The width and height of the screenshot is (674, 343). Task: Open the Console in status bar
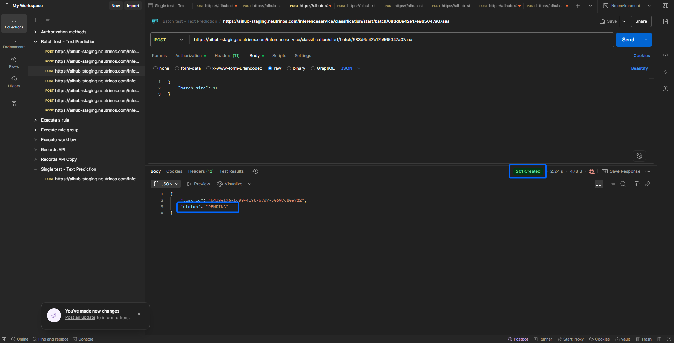tap(83, 339)
